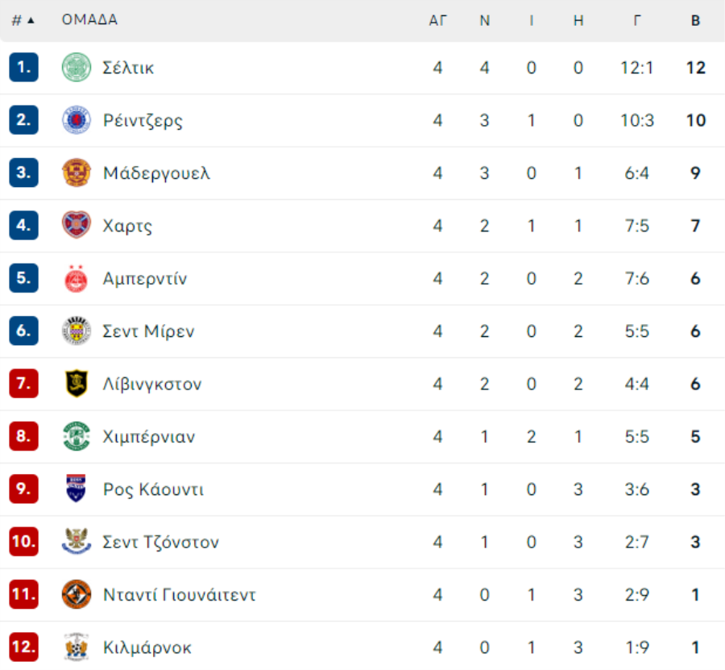Sort by the Γ goals column header
Viewport: 725px width, 670px height.
click(x=637, y=20)
